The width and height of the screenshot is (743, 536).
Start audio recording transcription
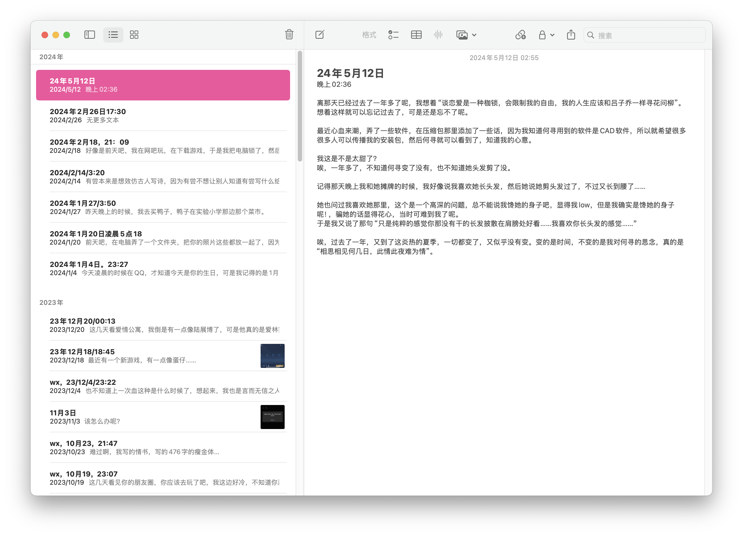click(x=438, y=35)
